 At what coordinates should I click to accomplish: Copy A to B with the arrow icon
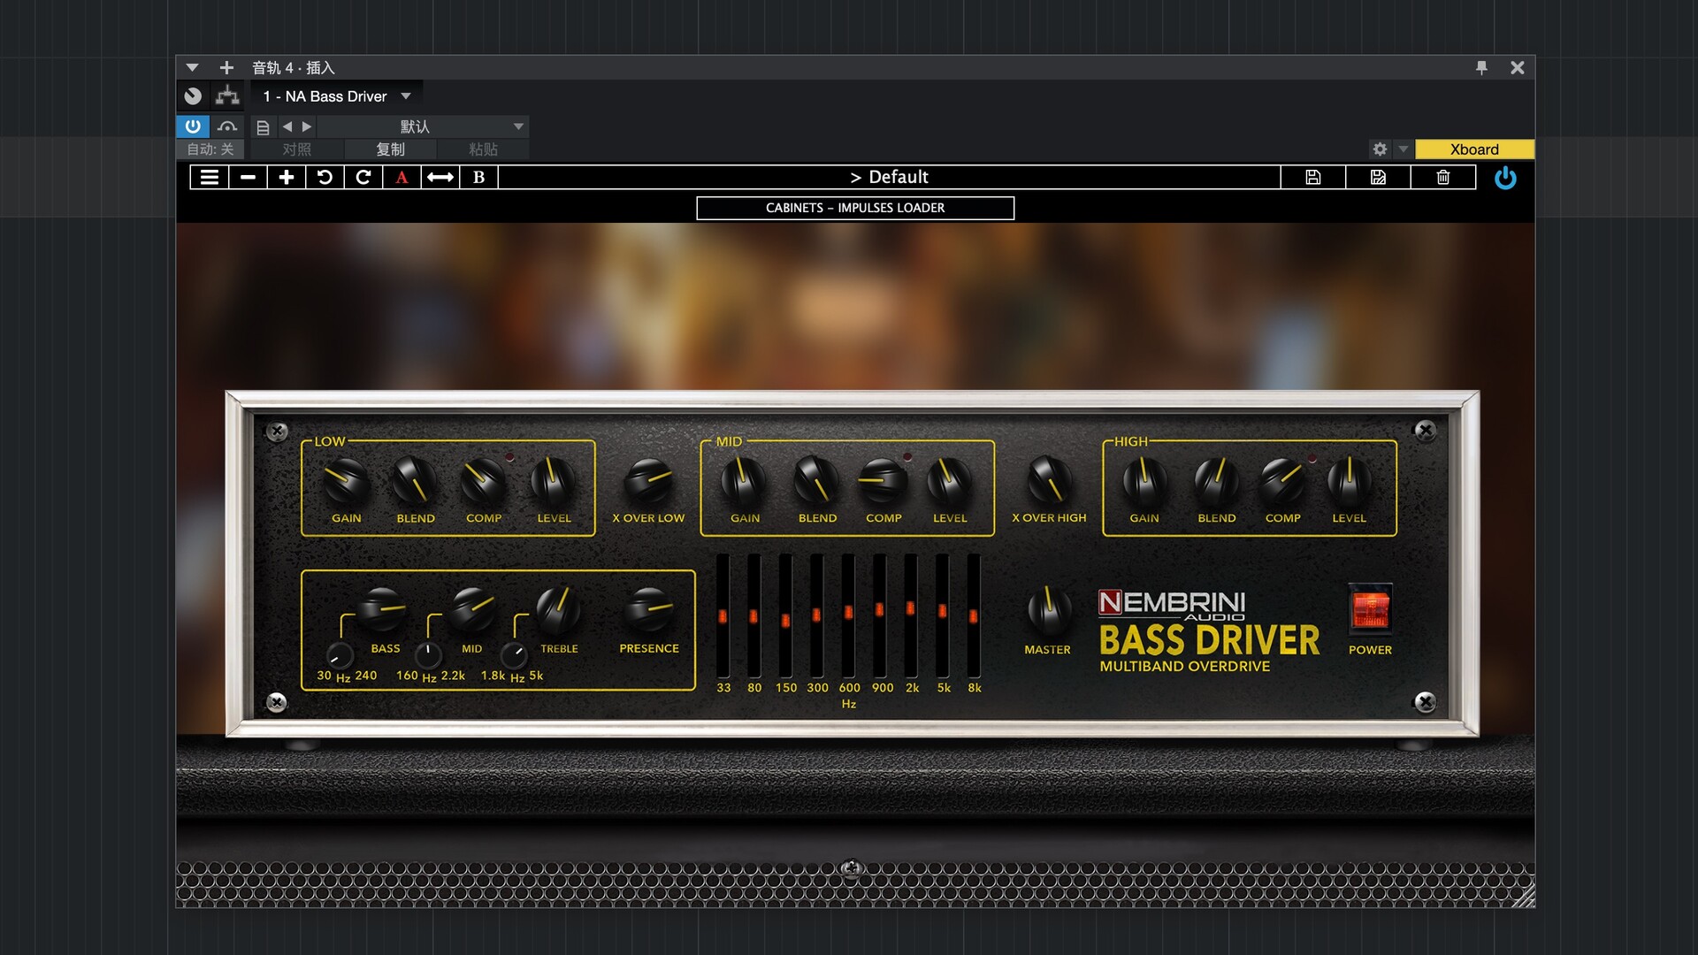click(440, 177)
